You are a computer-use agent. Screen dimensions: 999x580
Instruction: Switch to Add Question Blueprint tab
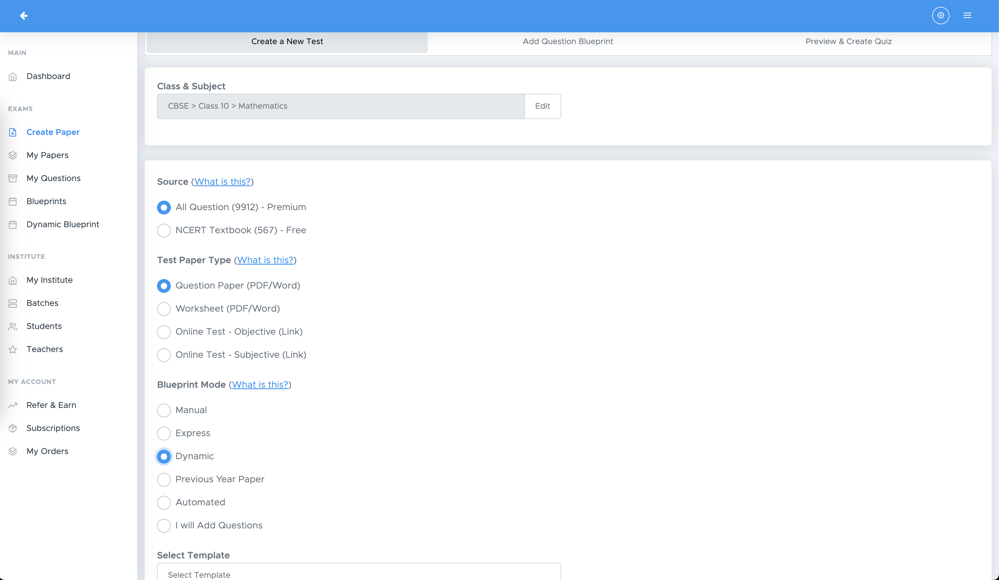tap(568, 42)
